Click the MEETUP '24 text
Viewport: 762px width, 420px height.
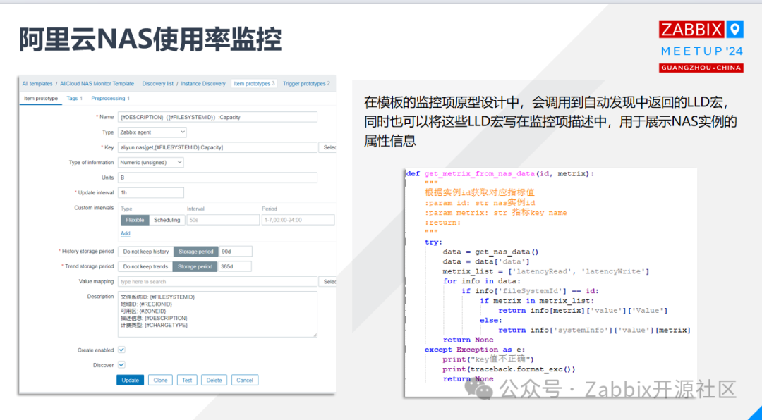(701, 51)
